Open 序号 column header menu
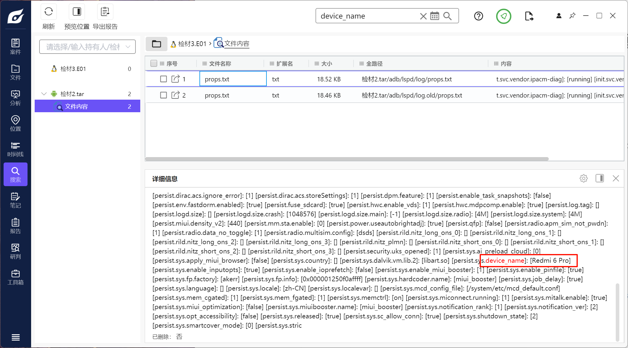628x348 pixels. pyautogui.click(x=162, y=63)
